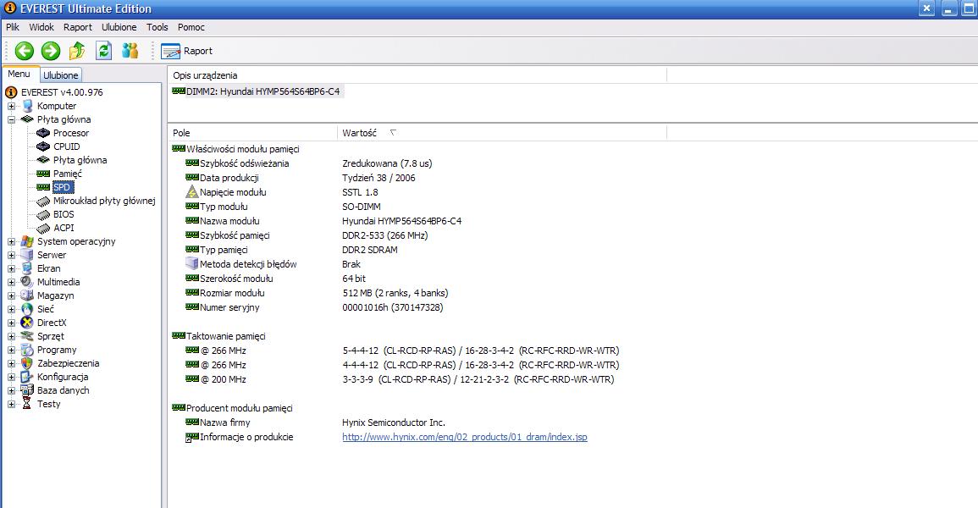Click the Magazyn storage icon
Image resolution: width=978 pixels, height=508 pixels.
[x=27, y=295]
